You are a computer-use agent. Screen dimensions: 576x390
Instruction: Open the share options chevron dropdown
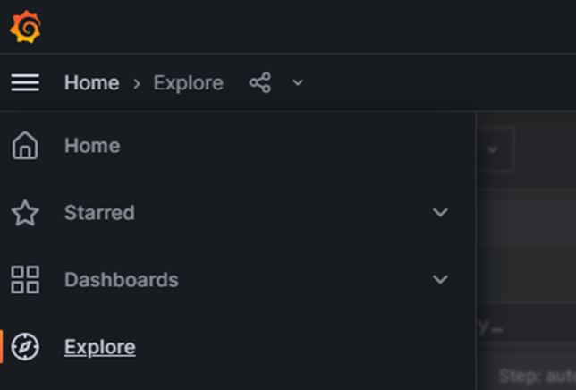[298, 83]
